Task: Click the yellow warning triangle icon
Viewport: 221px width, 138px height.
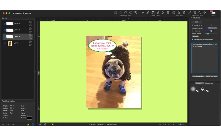Action: tap(28, 124)
